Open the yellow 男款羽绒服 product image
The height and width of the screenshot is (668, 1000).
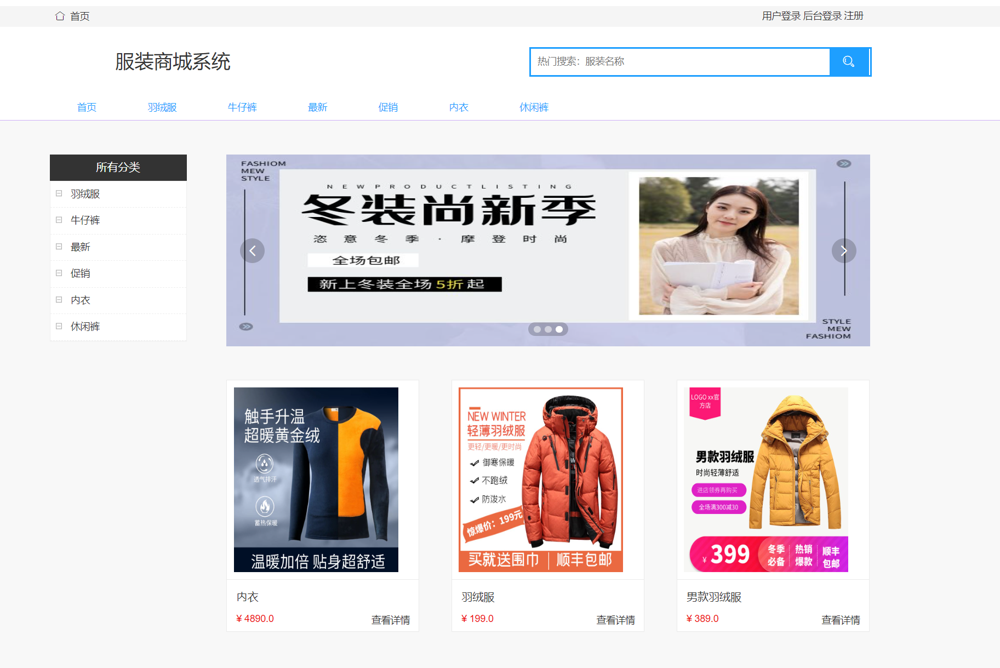765,479
